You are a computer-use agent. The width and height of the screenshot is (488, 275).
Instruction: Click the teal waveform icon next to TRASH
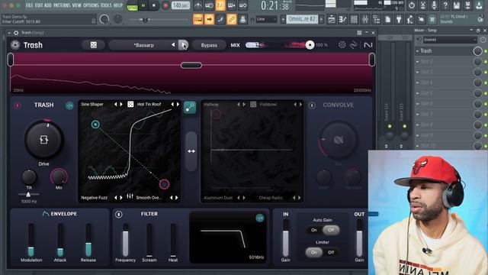pyautogui.click(x=69, y=105)
